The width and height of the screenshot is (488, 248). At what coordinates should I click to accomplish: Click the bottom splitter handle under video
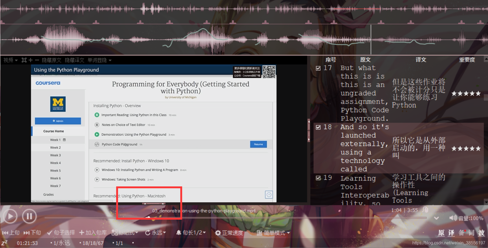(x=154, y=204)
